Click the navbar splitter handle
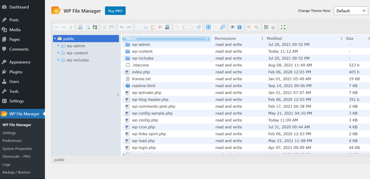The width and height of the screenshot is (370, 179). click(x=118, y=95)
